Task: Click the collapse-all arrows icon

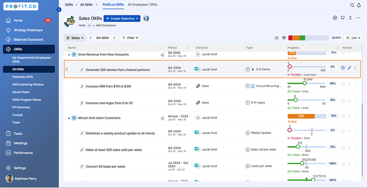Action: 350,18
